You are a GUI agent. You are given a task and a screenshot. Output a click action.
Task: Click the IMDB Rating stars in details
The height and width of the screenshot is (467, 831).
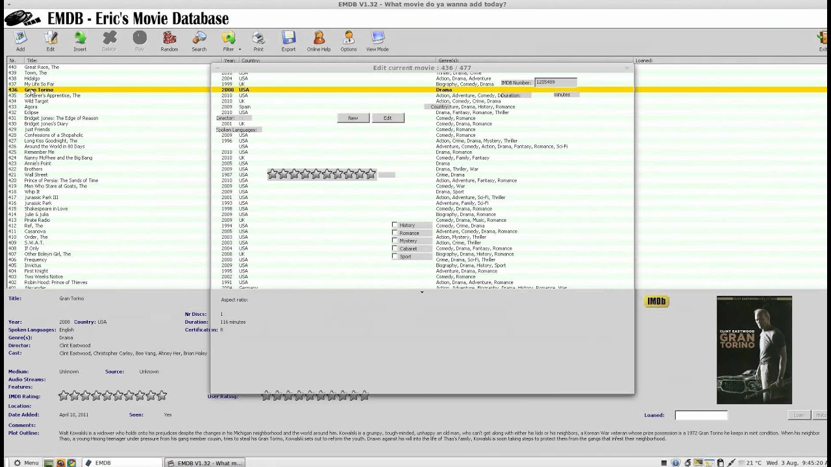point(113,395)
